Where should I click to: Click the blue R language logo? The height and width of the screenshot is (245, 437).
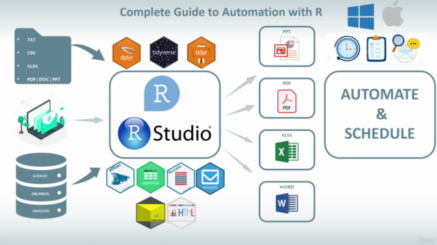162,93
